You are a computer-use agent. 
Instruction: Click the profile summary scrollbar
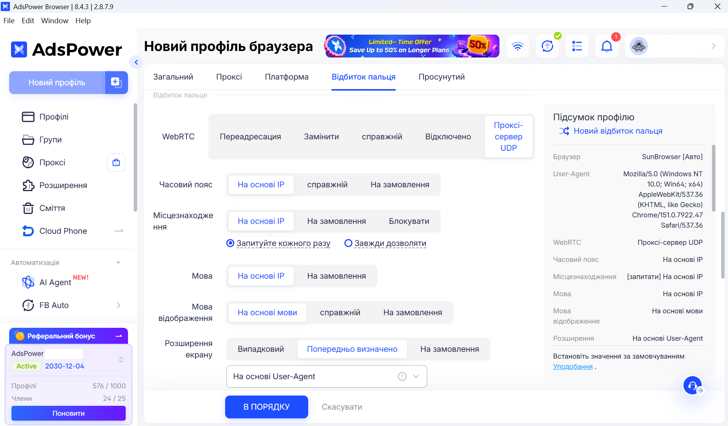pyautogui.click(x=713, y=178)
